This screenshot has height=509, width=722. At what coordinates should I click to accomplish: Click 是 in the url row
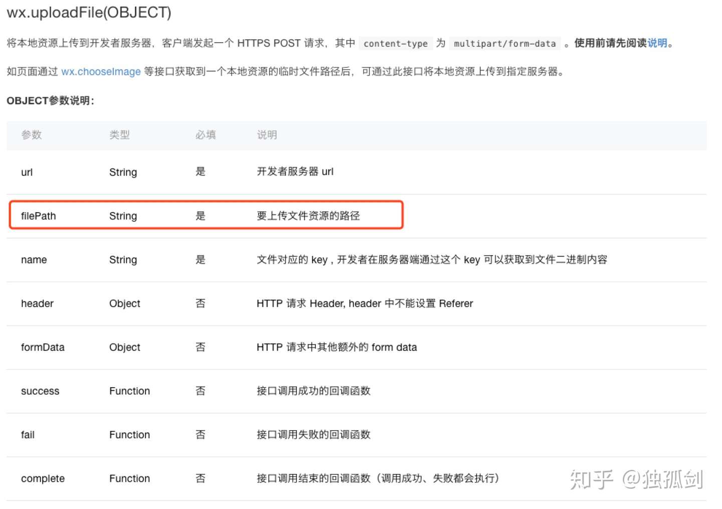tap(201, 172)
